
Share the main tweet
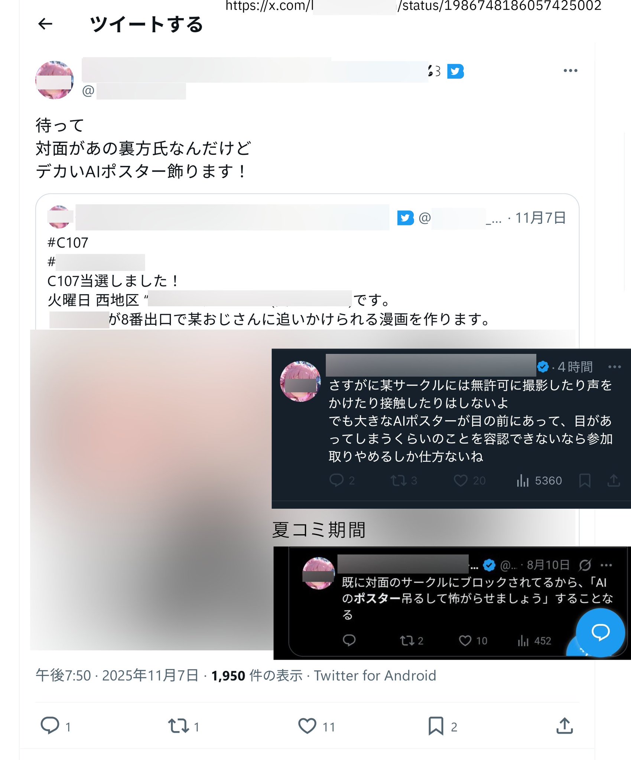click(x=565, y=725)
